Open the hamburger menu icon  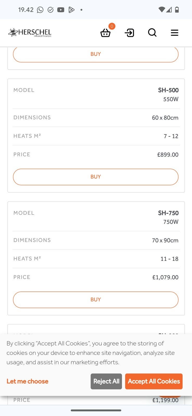[174, 33]
